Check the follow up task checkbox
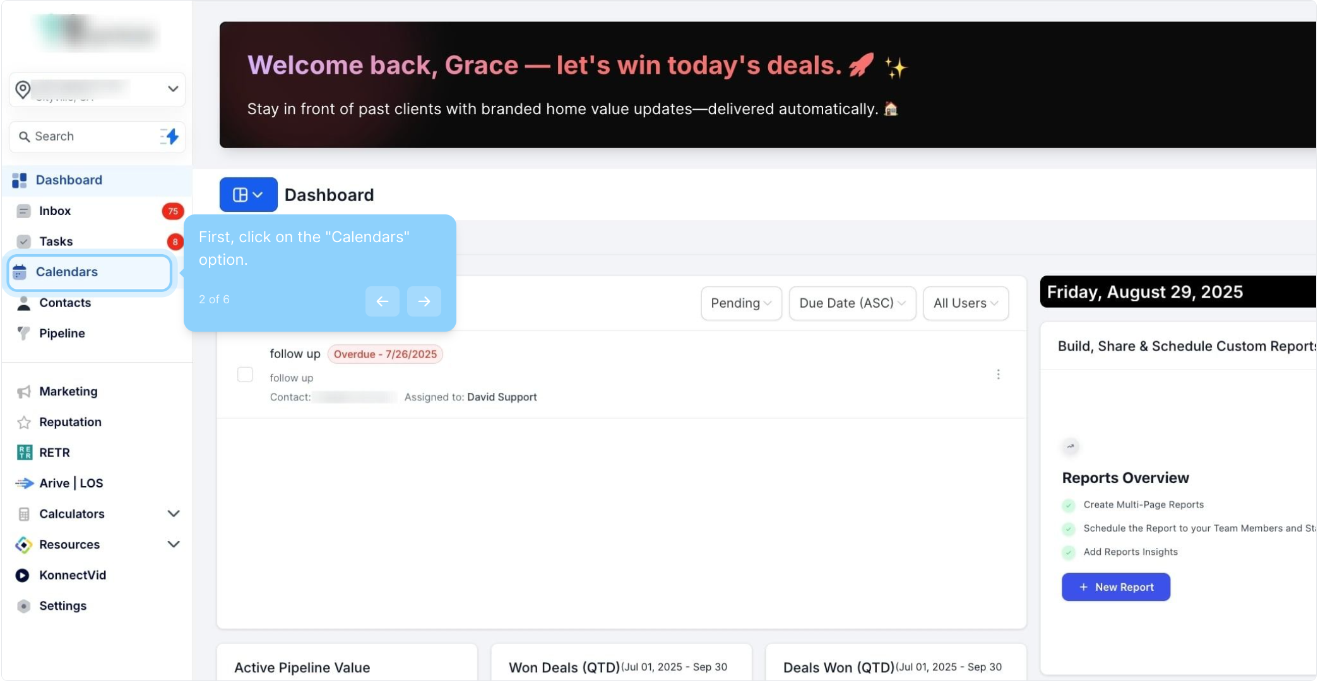 [x=245, y=375]
